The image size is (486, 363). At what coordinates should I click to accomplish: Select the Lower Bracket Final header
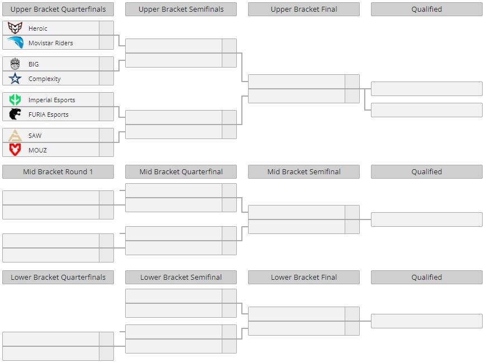pos(304,277)
